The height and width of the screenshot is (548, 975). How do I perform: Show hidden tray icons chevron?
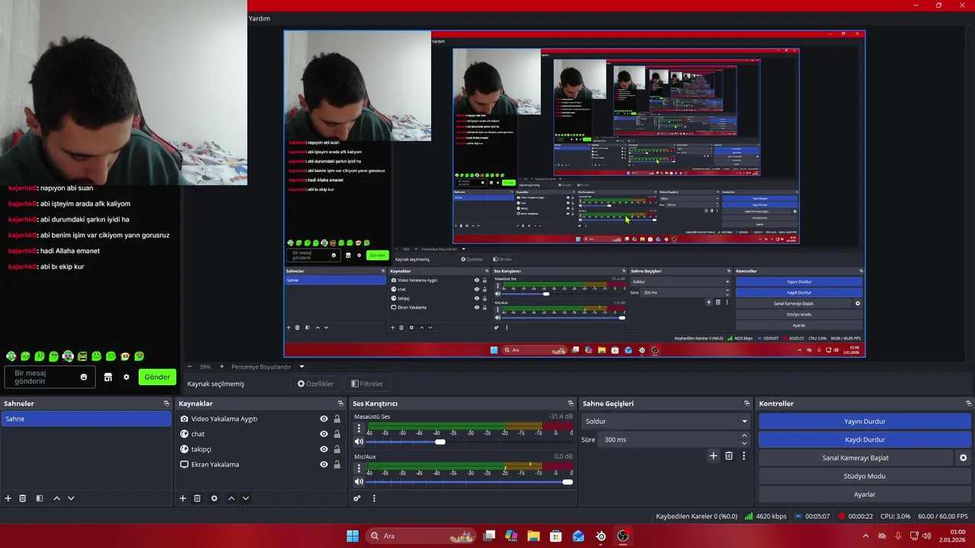pos(865,536)
